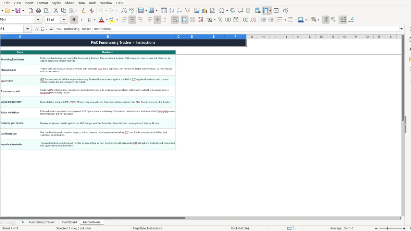Expand the Name Box dropdown
Viewport: 411px width, 231px height.
click(x=28, y=29)
